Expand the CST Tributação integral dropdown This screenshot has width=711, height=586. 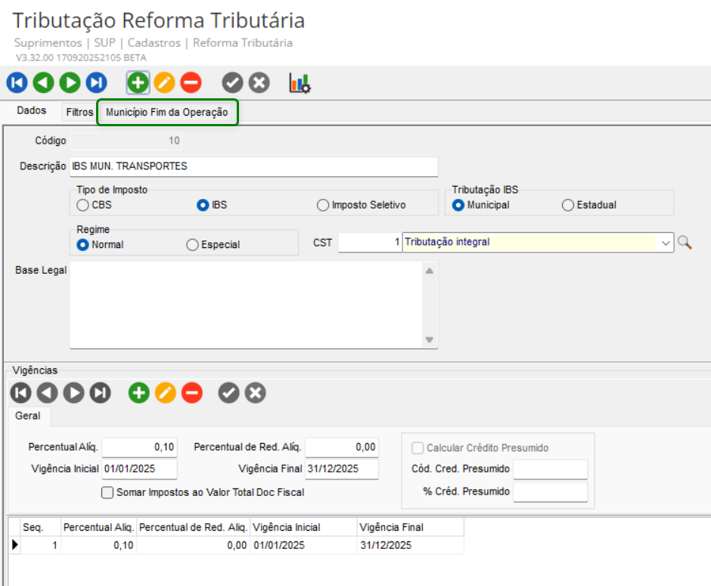click(x=665, y=243)
